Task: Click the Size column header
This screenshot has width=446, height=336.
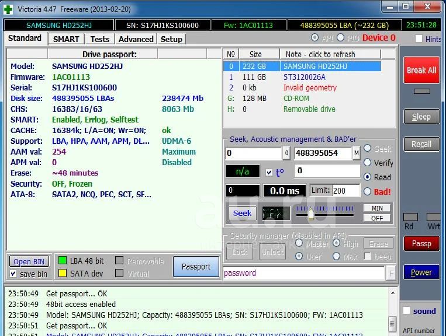Action: pos(260,54)
